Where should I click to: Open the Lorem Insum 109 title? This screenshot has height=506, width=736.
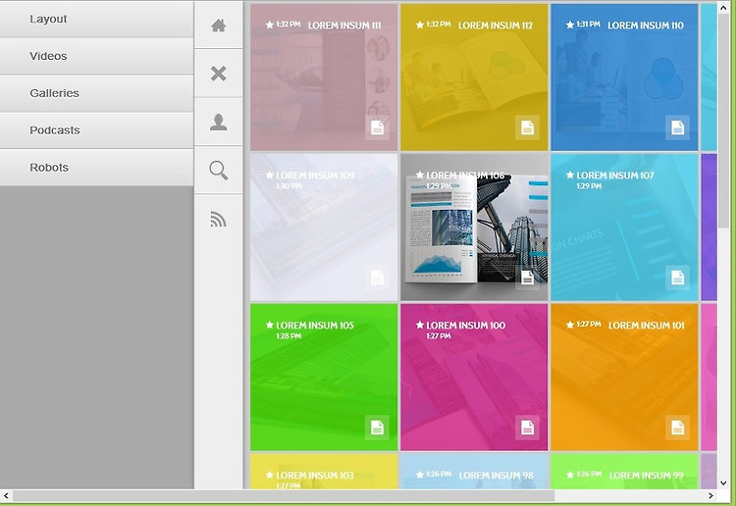pyautogui.click(x=315, y=176)
